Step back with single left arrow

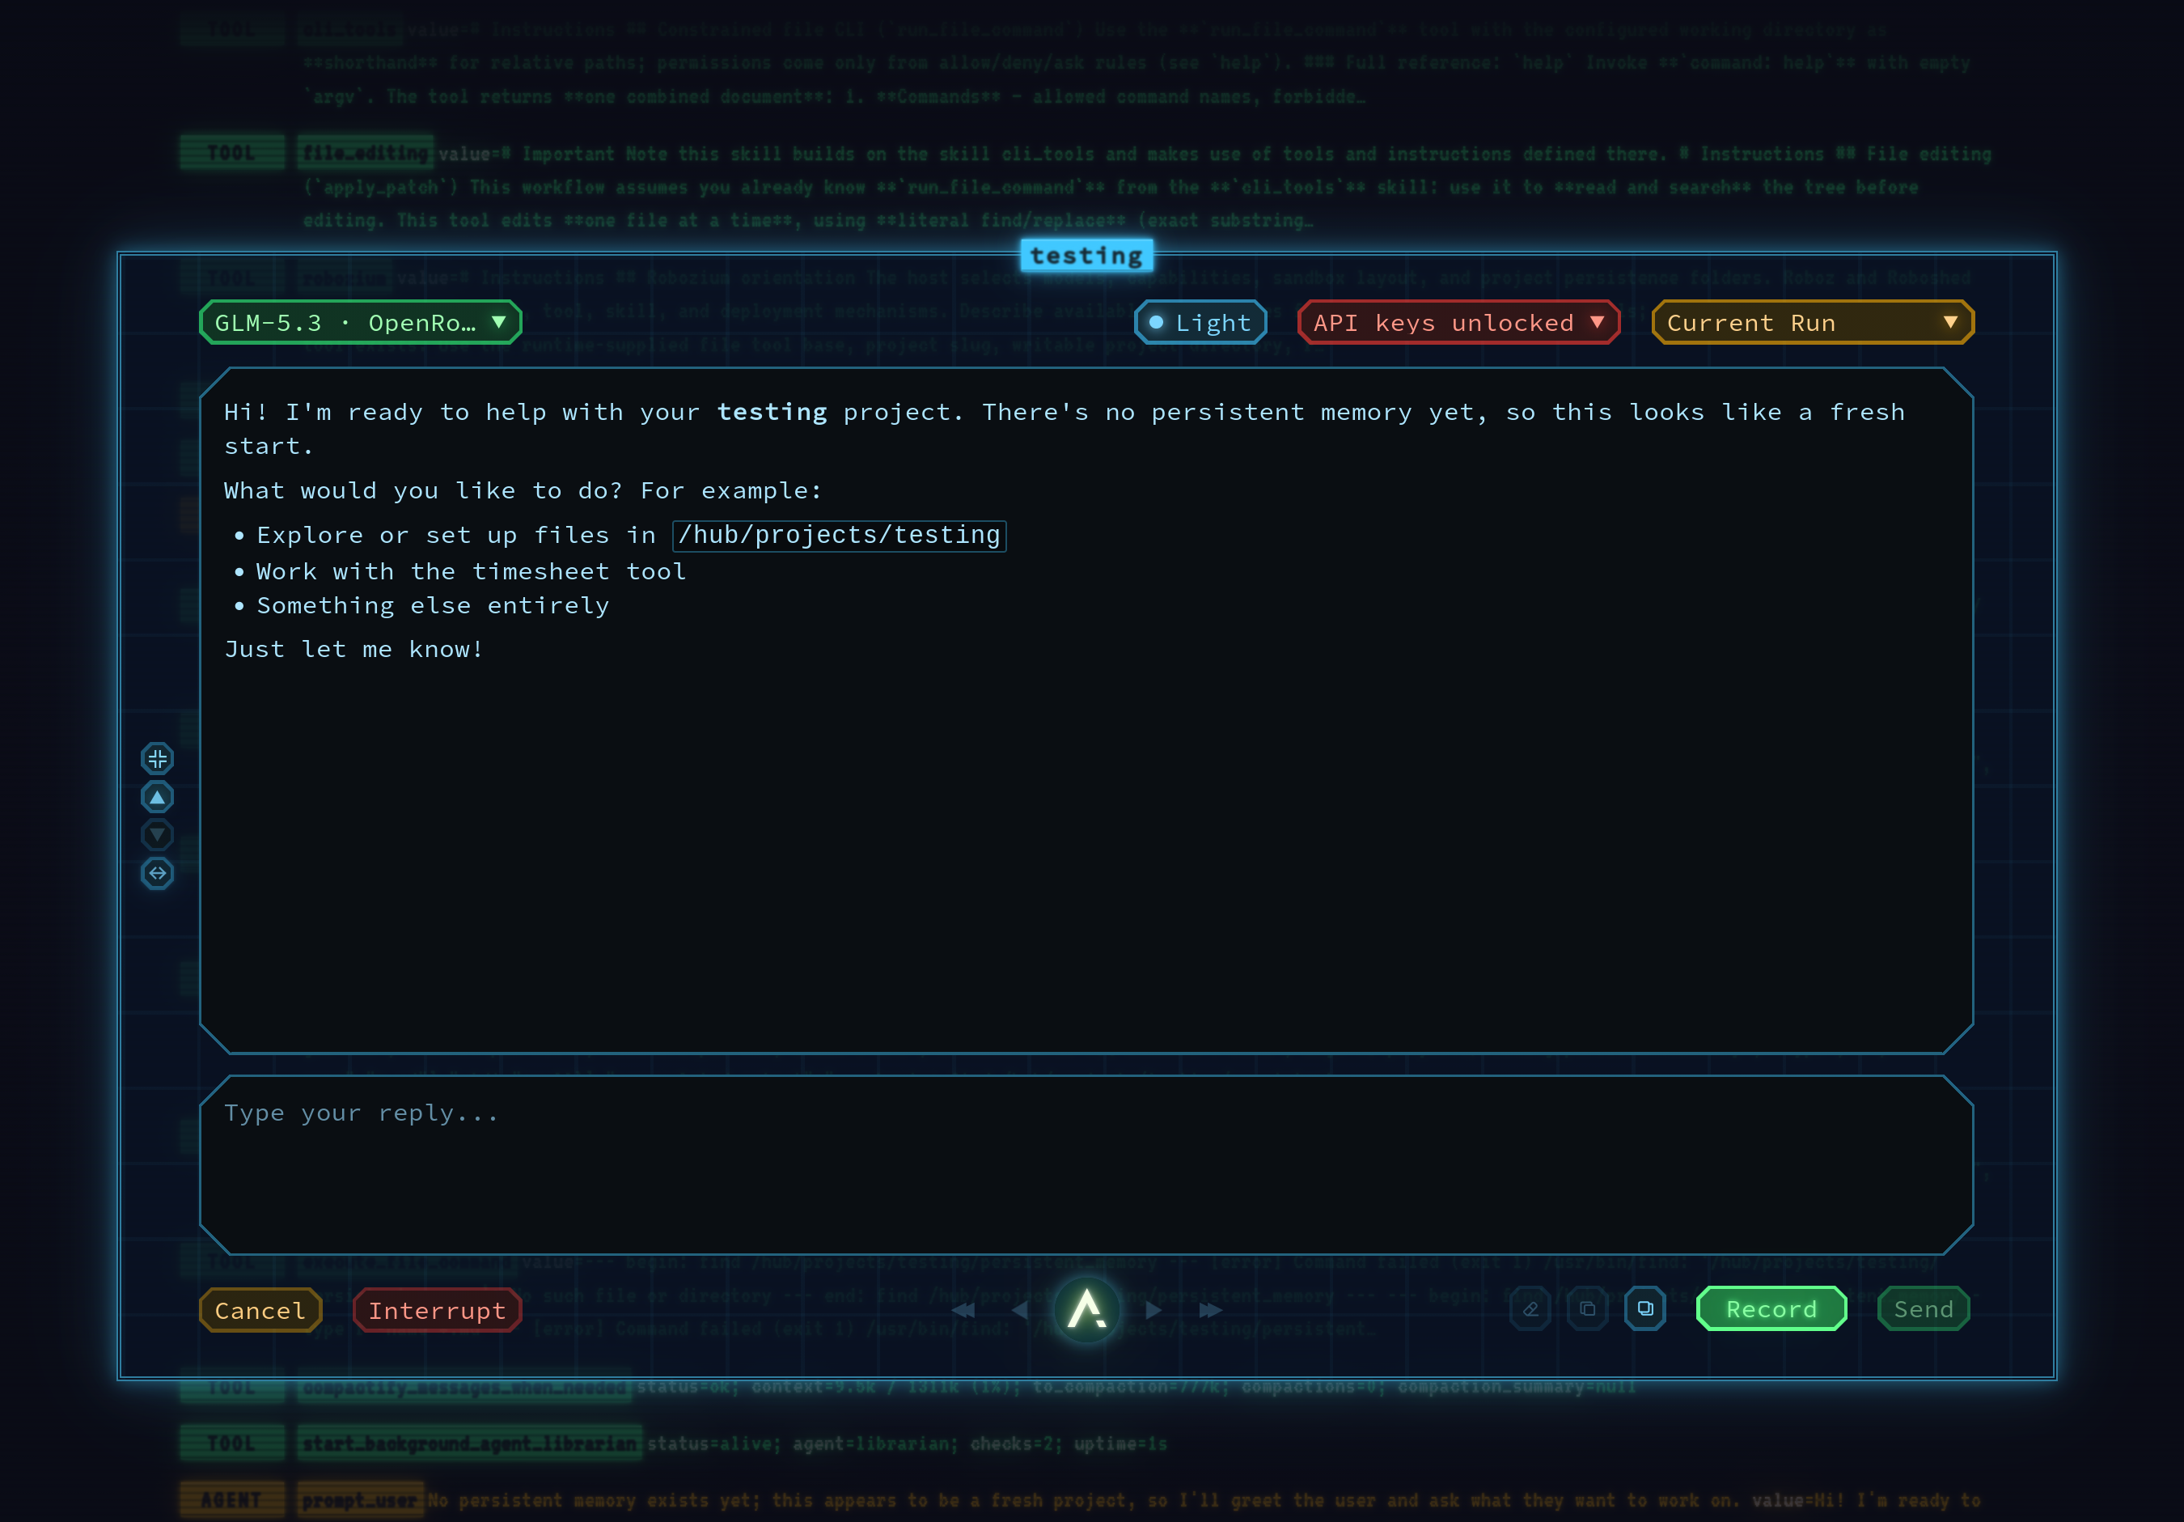tap(1020, 1310)
